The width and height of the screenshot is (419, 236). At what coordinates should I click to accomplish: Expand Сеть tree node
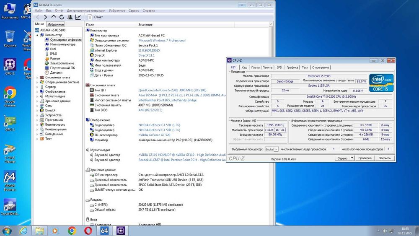(x=37, y=106)
